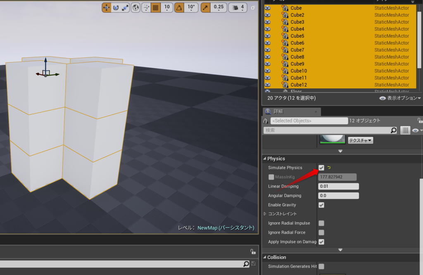423x275 pixels.
Task: Click details search magnifier icon
Action: click(x=394, y=130)
